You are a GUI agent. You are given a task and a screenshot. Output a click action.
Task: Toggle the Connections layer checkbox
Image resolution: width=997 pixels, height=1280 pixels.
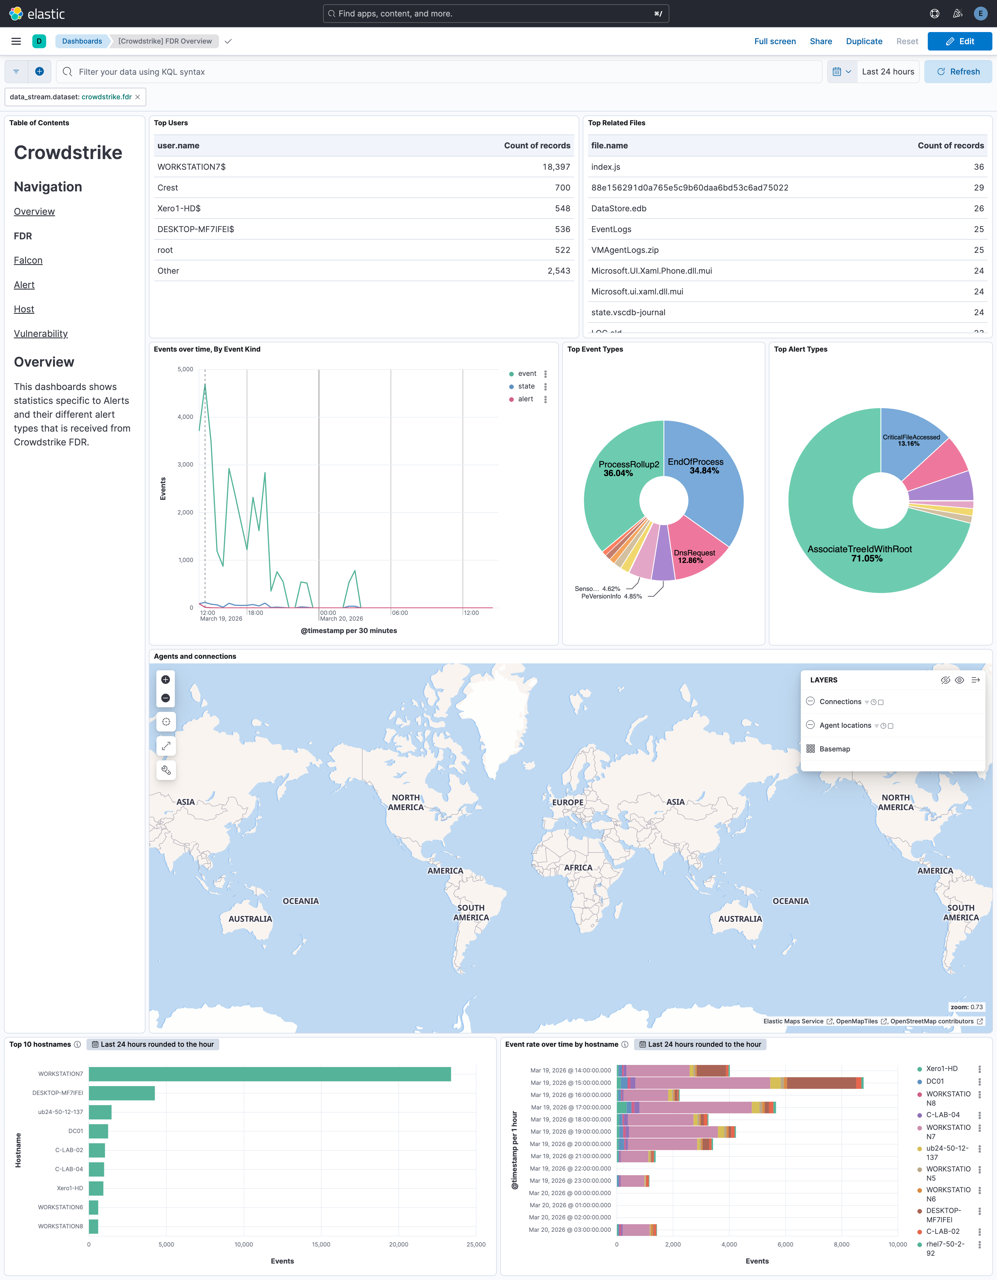coord(882,701)
